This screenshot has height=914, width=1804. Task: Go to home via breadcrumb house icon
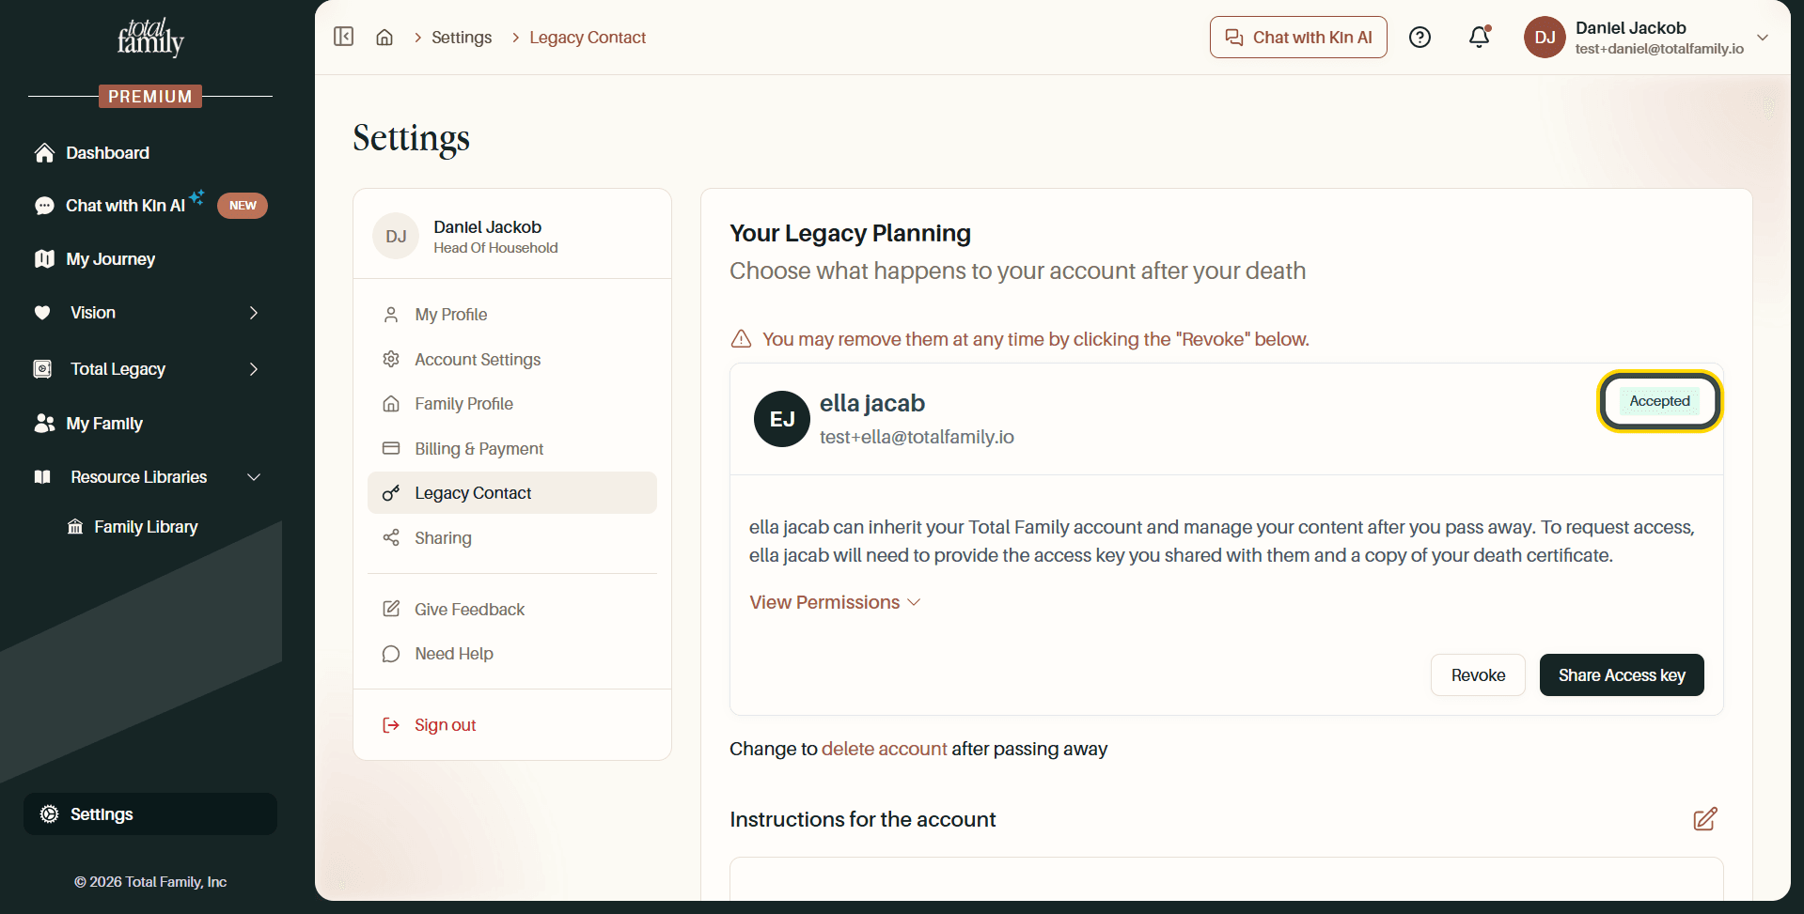point(384,38)
